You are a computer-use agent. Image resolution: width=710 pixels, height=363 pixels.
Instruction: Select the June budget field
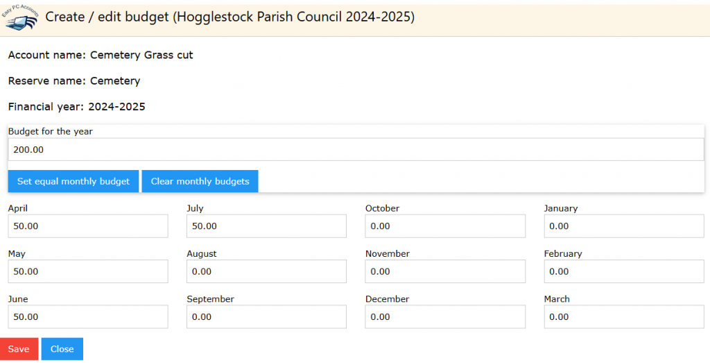point(88,316)
